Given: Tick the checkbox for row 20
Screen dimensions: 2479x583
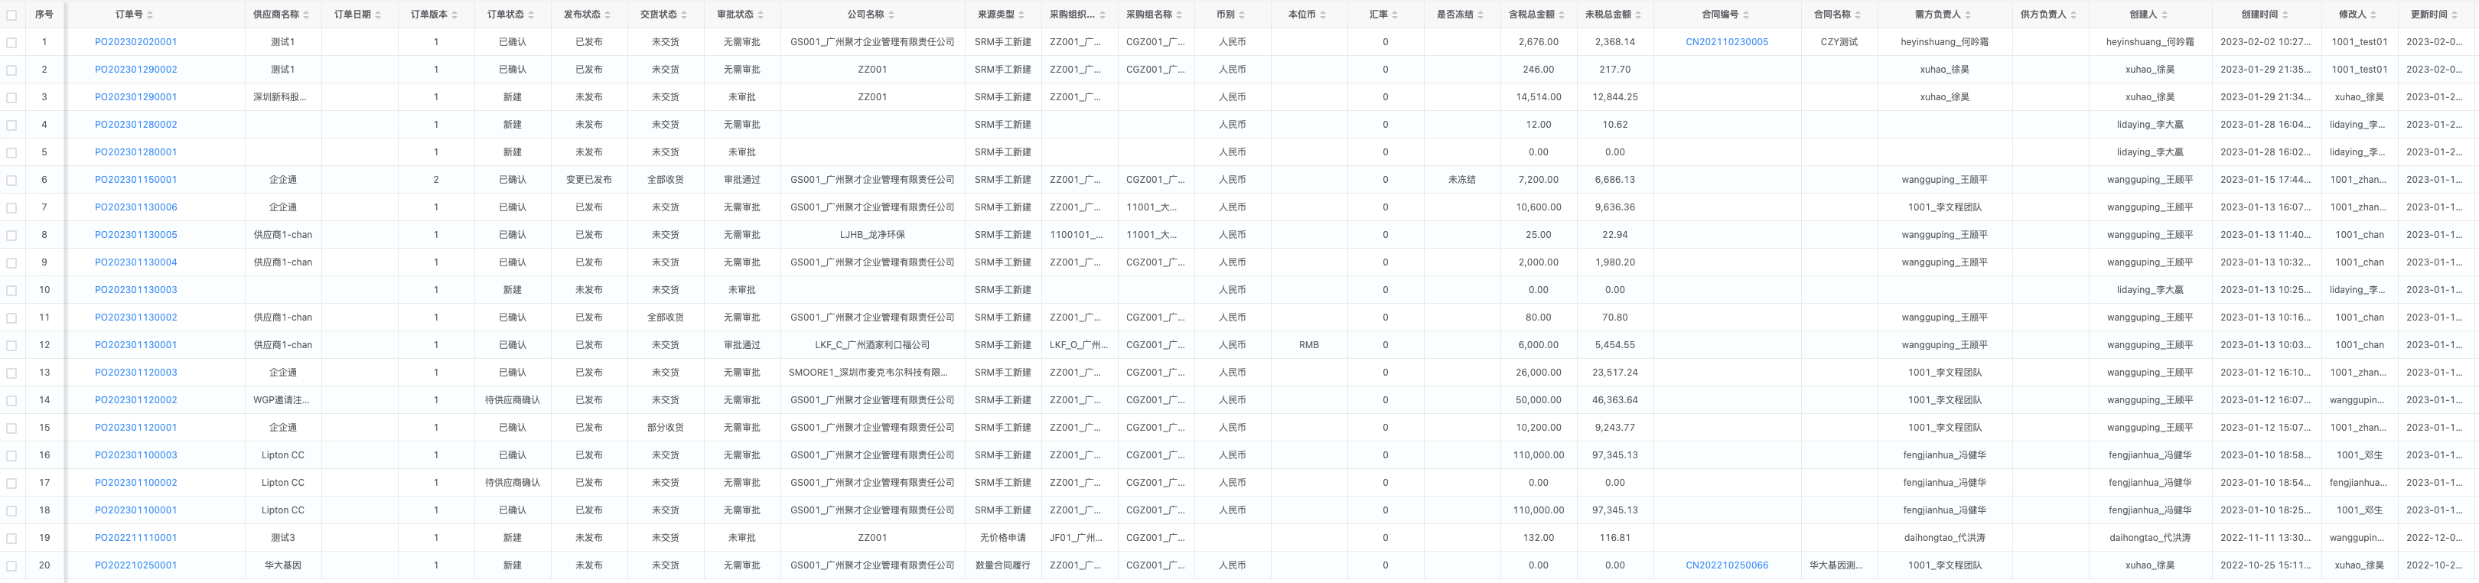Looking at the screenshot, I should tap(11, 565).
